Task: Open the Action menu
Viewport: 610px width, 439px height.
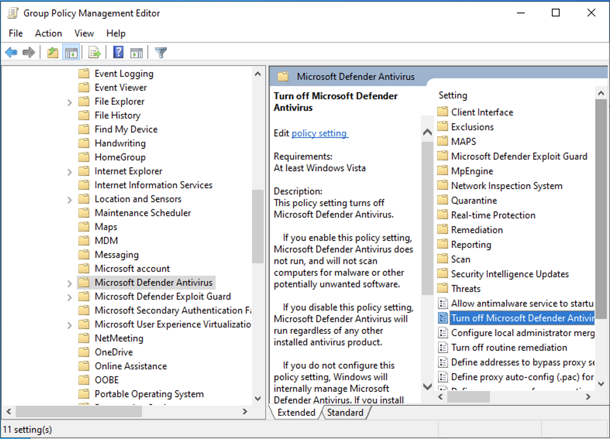Action: (48, 33)
